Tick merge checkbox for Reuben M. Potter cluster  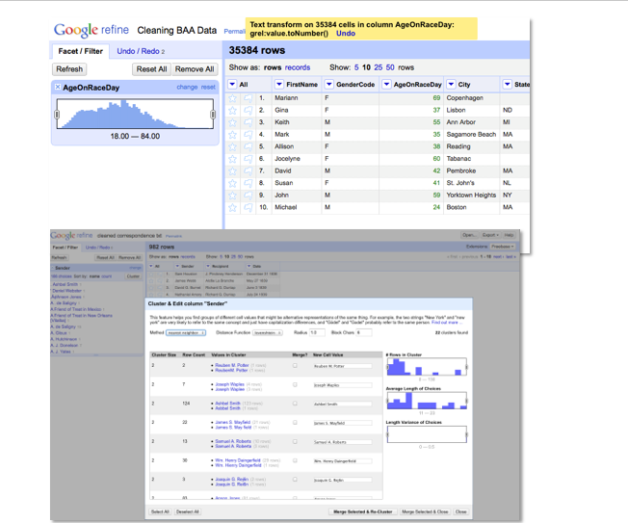point(295,366)
